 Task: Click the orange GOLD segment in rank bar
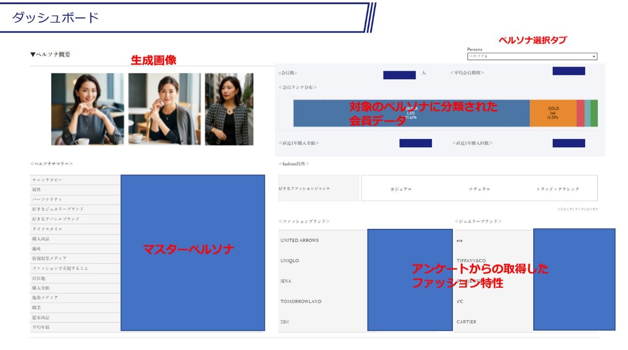[553, 113]
